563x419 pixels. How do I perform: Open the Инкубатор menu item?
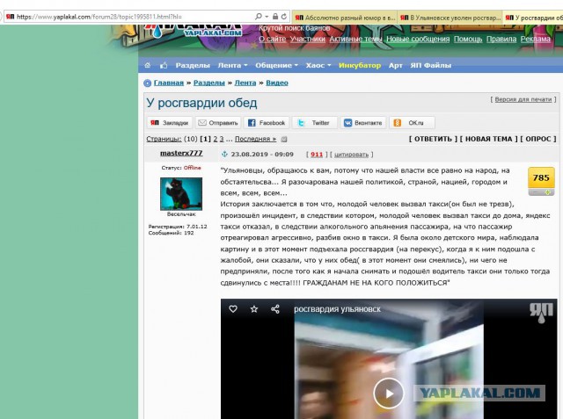click(x=360, y=65)
